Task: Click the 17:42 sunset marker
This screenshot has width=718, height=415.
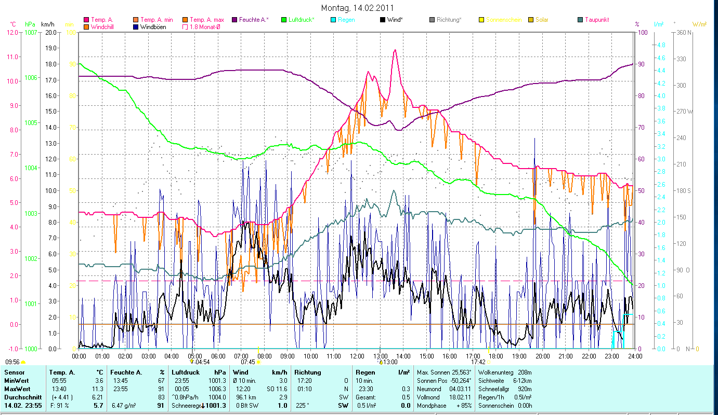Action: (478, 362)
